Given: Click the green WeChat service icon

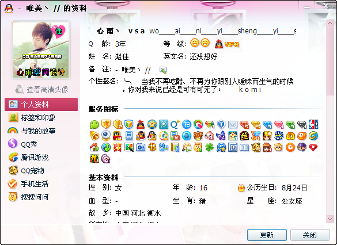Looking at the screenshot, I should point(94,124).
